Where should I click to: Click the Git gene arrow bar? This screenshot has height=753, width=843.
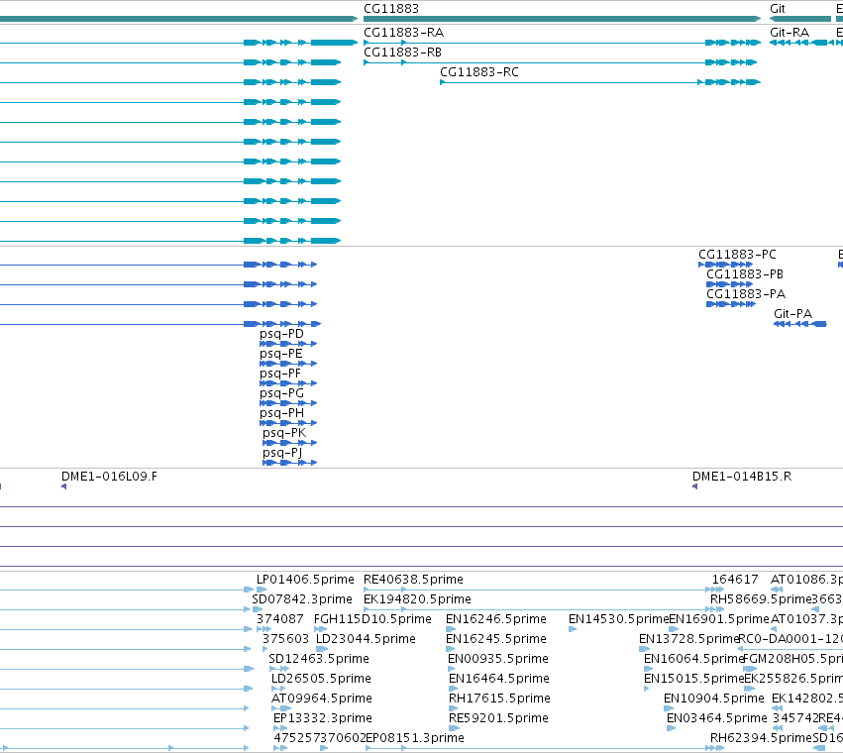click(x=800, y=19)
